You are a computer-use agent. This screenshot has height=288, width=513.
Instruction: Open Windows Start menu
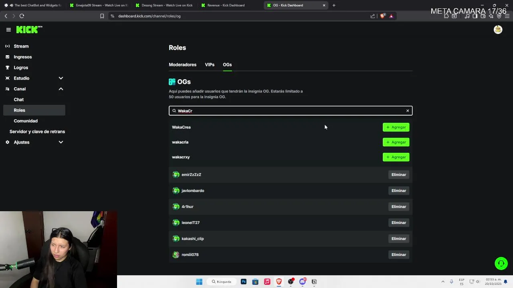pyautogui.click(x=199, y=282)
